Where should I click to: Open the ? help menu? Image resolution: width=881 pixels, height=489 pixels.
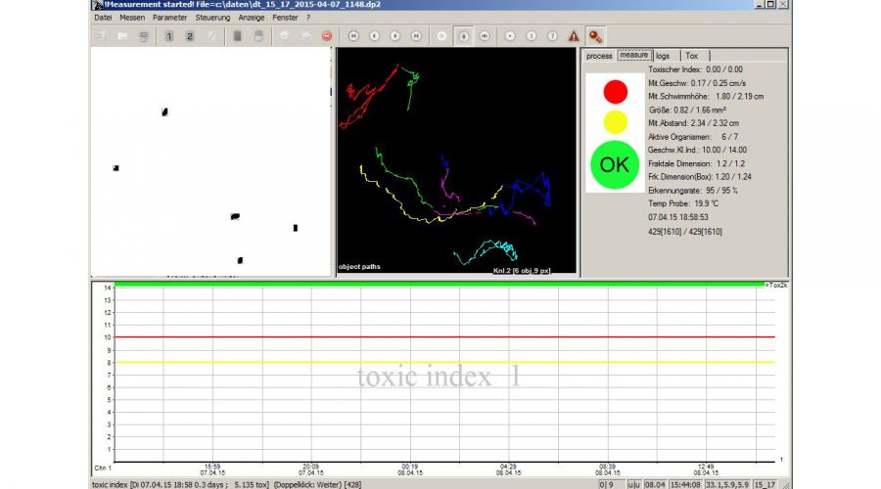(x=308, y=18)
